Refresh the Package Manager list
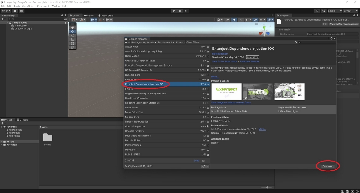Viewport: 360px width, 193px height. (204, 166)
